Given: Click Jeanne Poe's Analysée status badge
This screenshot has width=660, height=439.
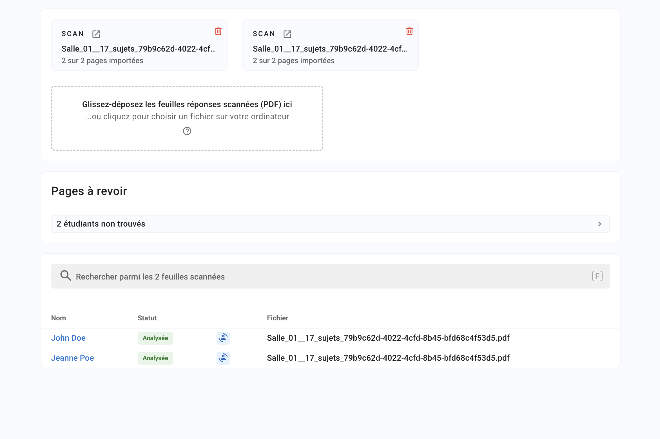Looking at the screenshot, I should [155, 358].
